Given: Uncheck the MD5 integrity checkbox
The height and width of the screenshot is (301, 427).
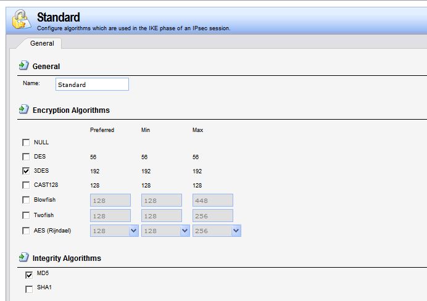Looking at the screenshot, I should pos(29,274).
